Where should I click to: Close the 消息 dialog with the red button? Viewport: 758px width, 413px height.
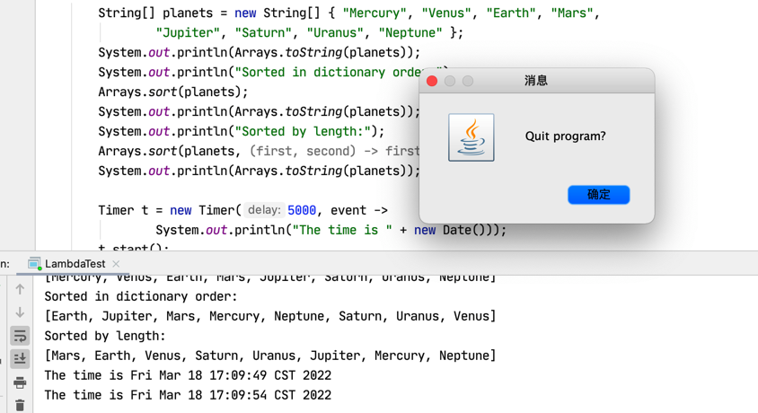click(x=432, y=81)
